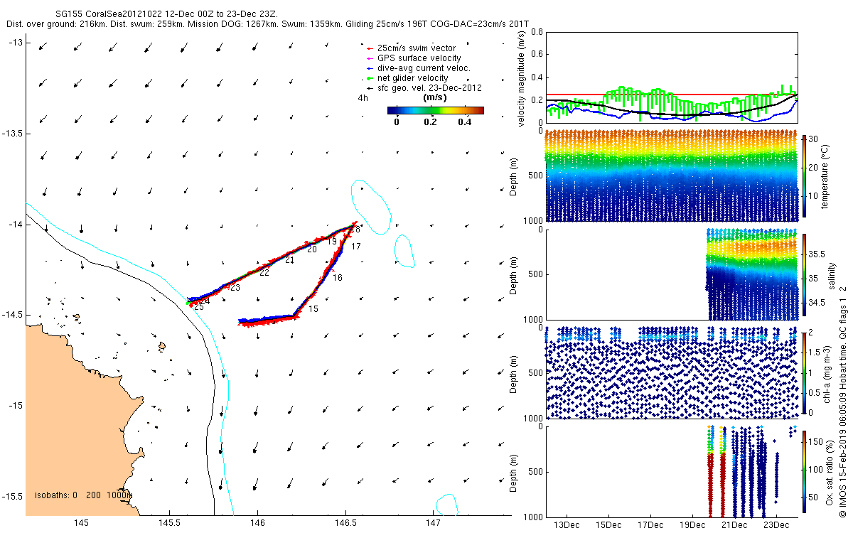Click longitude tick '146.5' on map axis
Screen dimensions: 853x533
tap(345, 523)
